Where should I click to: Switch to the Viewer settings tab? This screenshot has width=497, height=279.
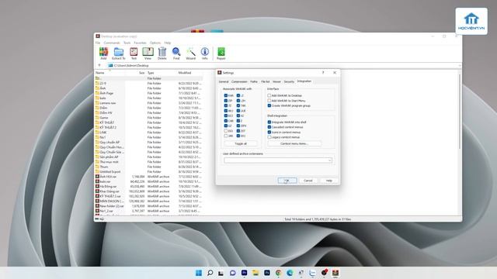click(276, 81)
